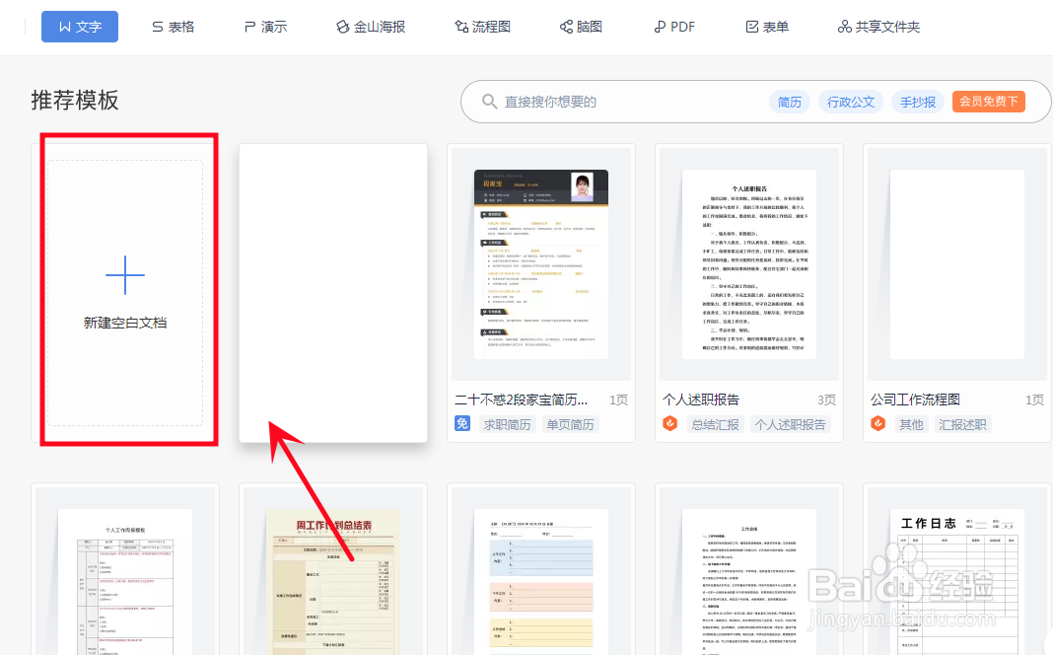Open the 二十不惑2段家宝简历 template thumbnail
This screenshot has height=655, width=1053.
(541, 264)
